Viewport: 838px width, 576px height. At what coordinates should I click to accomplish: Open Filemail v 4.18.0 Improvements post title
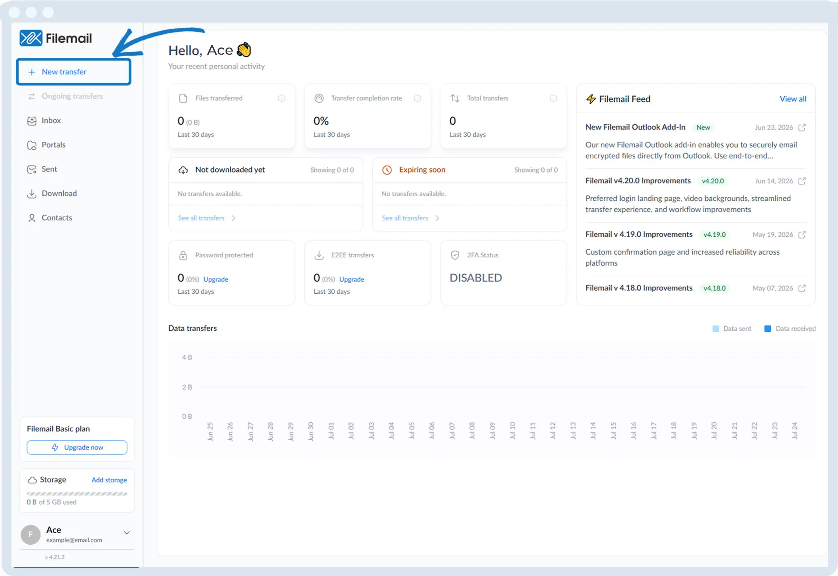pos(639,288)
